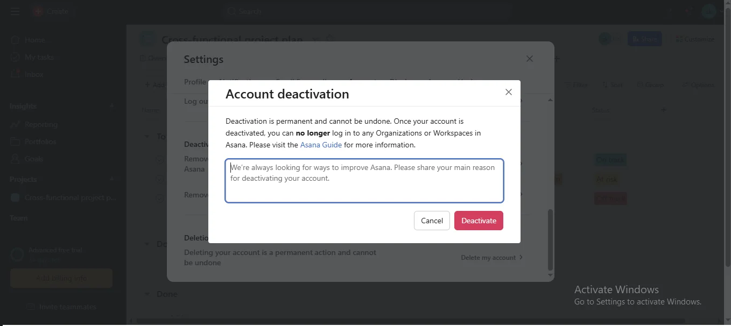The height and width of the screenshot is (326, 731).
Task: Click the Status column header
Action: pos(601,110)
